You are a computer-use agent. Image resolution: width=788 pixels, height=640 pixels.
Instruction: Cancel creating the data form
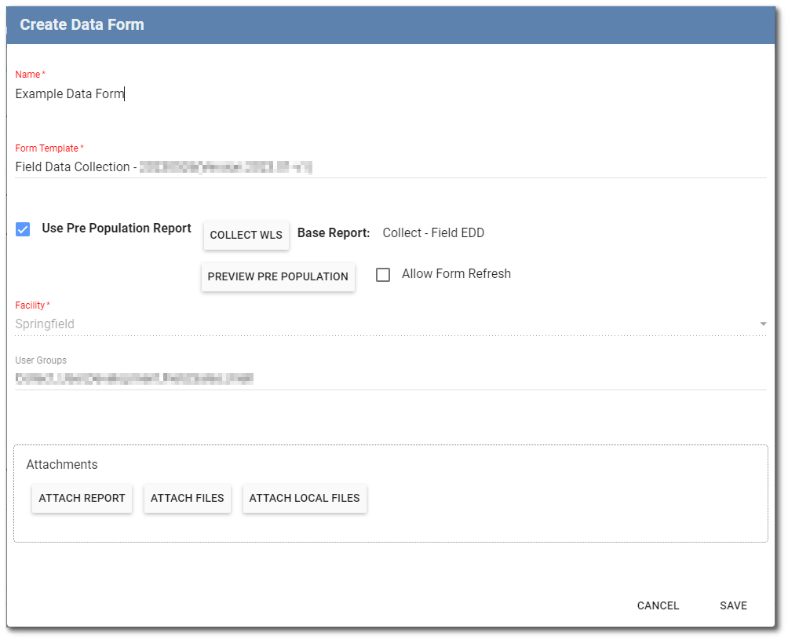[x=658, y=605]
